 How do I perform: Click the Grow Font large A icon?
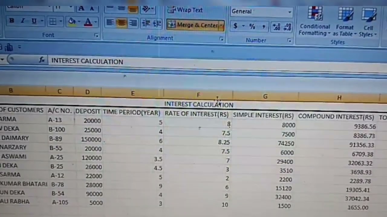coord(81,9)
